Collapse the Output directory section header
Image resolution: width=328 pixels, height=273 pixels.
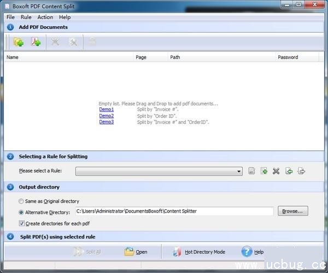pyautogui.click(x=10, y=187)
